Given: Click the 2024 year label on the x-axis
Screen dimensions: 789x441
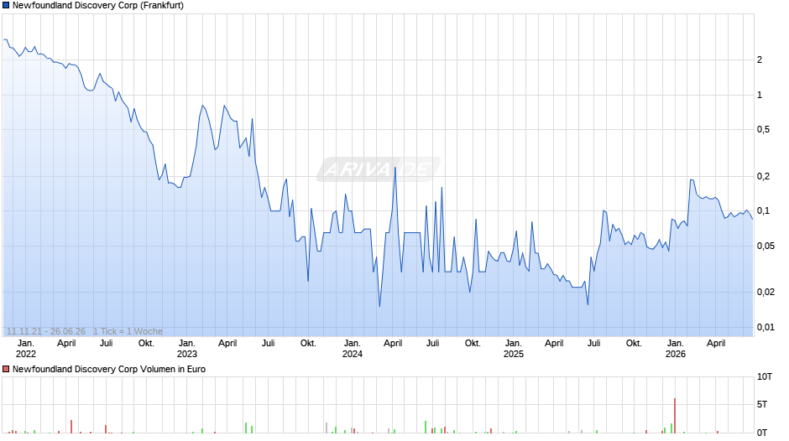Looking at the screenshot, I should (353, 354).
